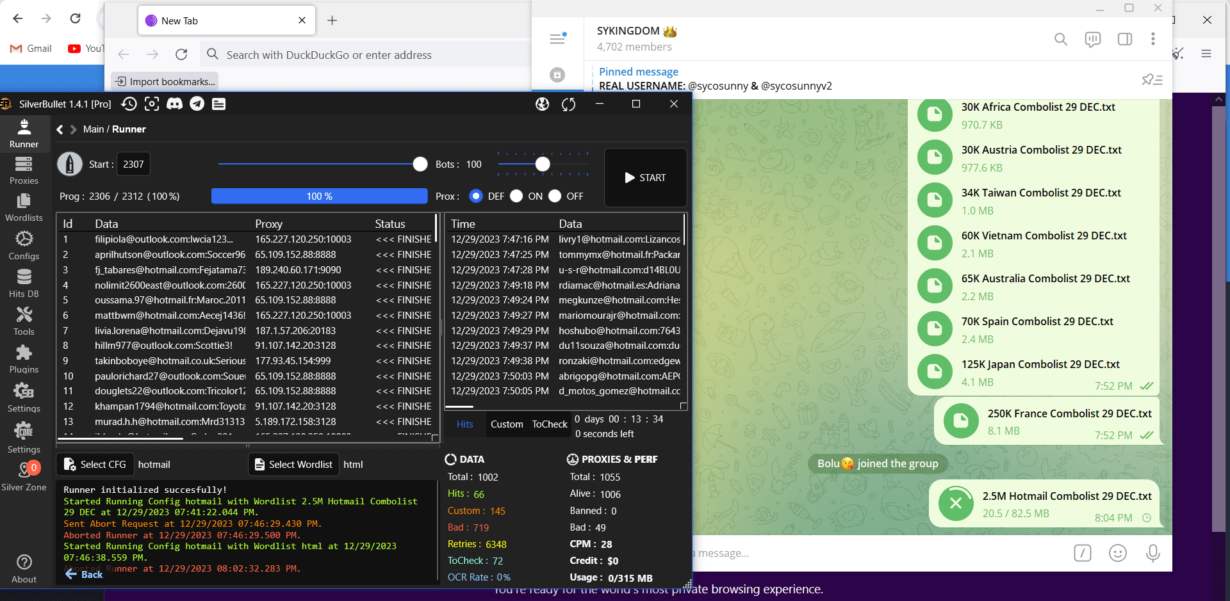Screen dimensions: 1230x601
Task: Click the bullet icon beside Start field
Action: click(x=70, y=164)
